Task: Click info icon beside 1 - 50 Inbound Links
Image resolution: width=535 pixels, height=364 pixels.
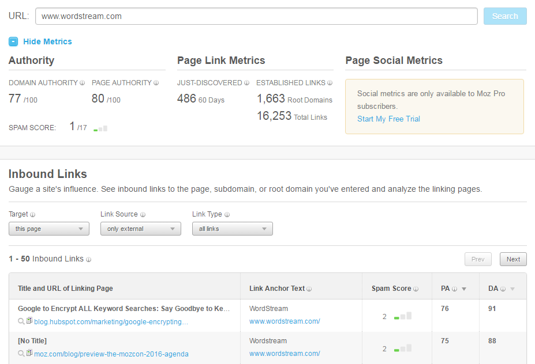Action: (x=88, y=259)
